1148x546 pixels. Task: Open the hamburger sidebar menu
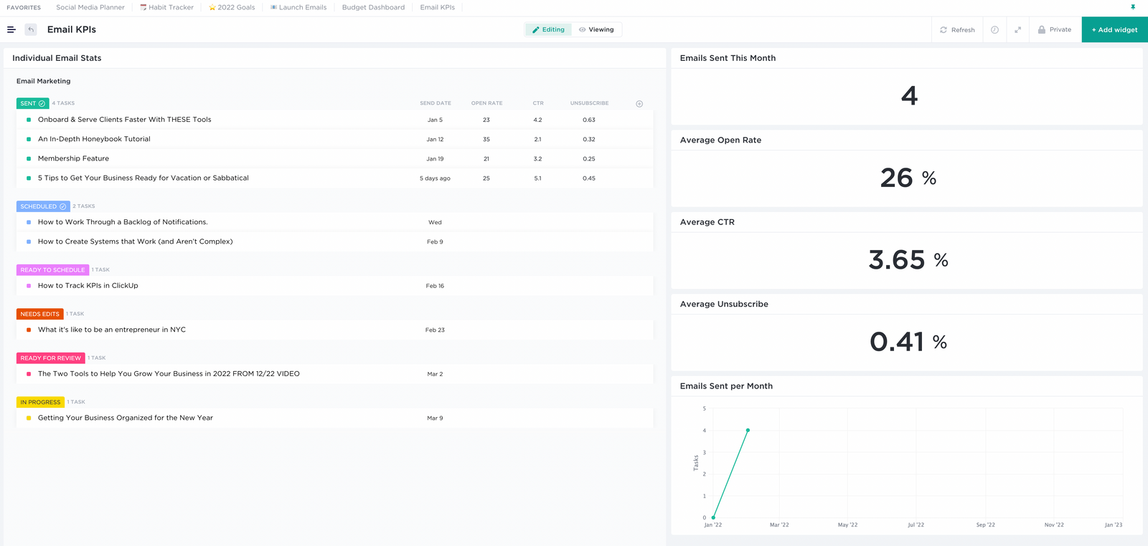[11, 29]
